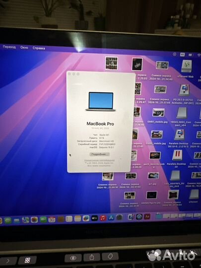Select the EMB7_mobile.jpg file
Image resolution: width=201 pixels, height=268 pixels.
click(158, 113)
